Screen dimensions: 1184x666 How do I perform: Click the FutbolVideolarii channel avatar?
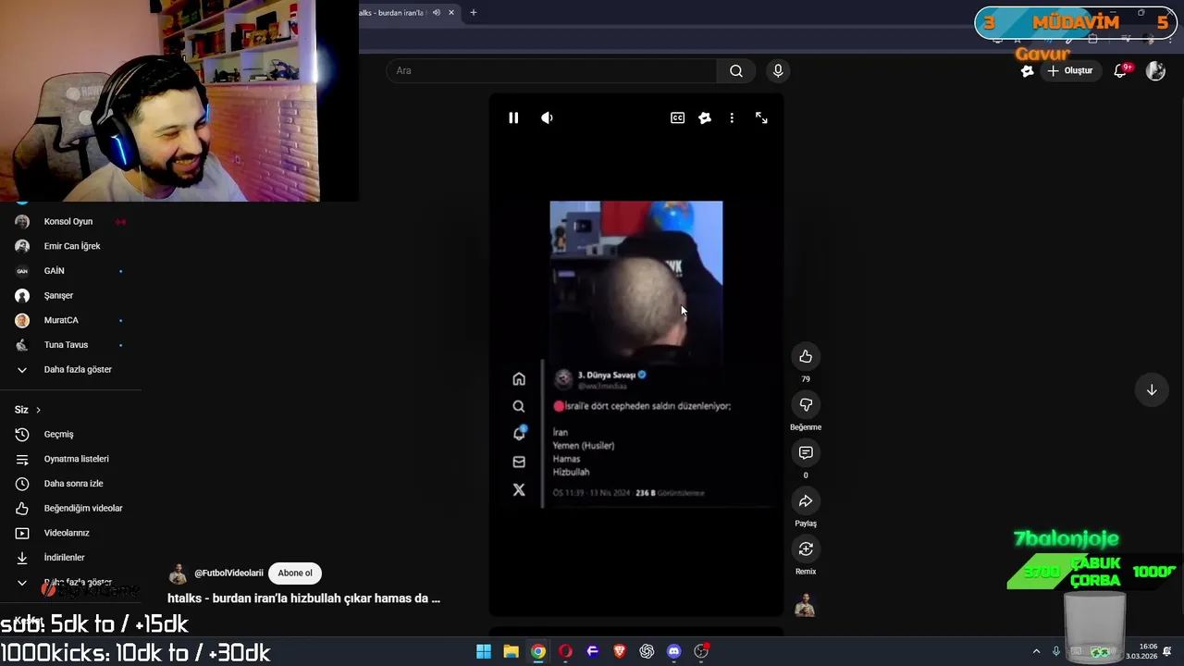pos(178,573)
